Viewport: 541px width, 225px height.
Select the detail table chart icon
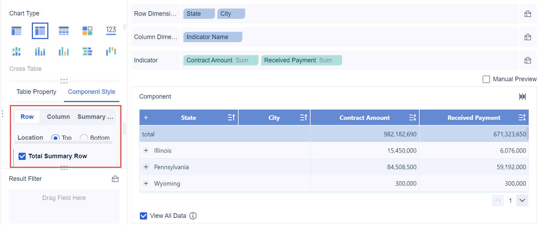click(x=64, y=31)
